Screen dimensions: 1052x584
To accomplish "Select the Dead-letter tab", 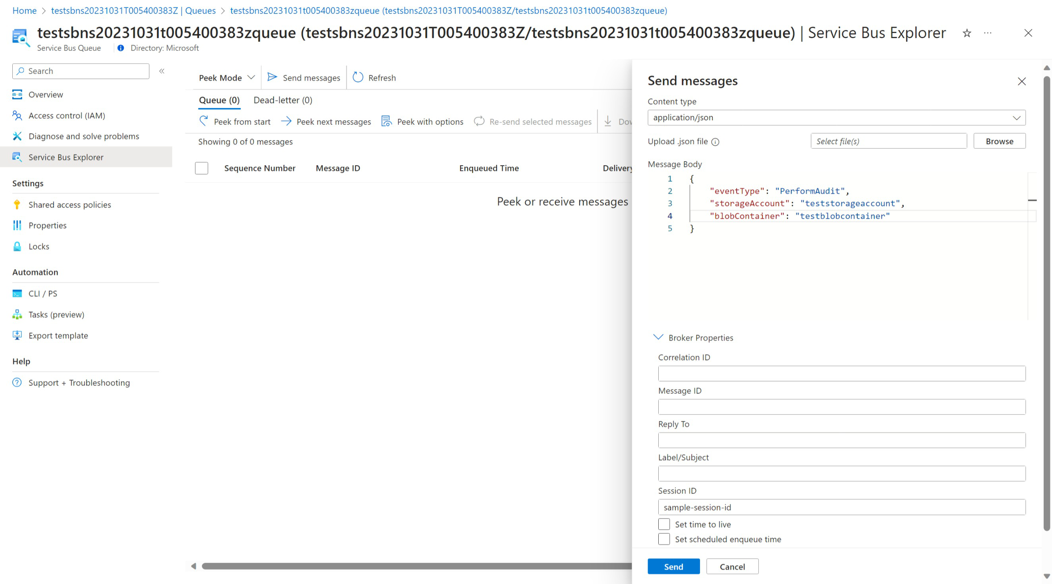I will [283, 100].
